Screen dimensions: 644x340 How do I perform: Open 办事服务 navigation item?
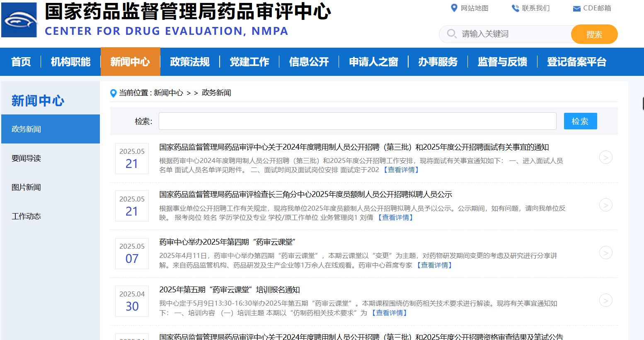(x=438, y=62)
